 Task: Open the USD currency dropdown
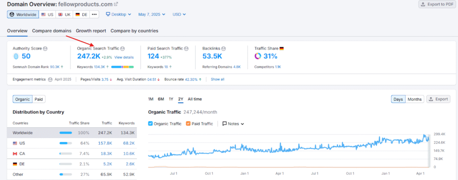point(179,14)
